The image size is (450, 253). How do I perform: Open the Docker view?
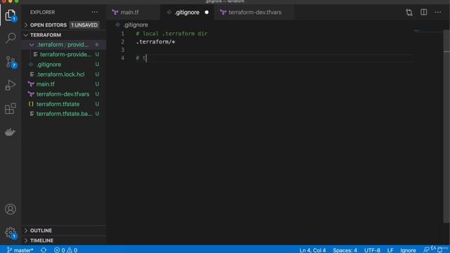pos(10,132)
